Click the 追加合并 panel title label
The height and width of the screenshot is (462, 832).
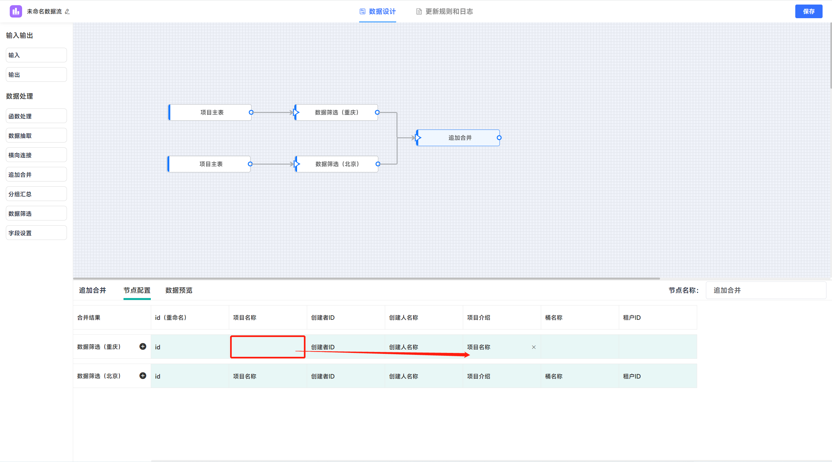93,290
